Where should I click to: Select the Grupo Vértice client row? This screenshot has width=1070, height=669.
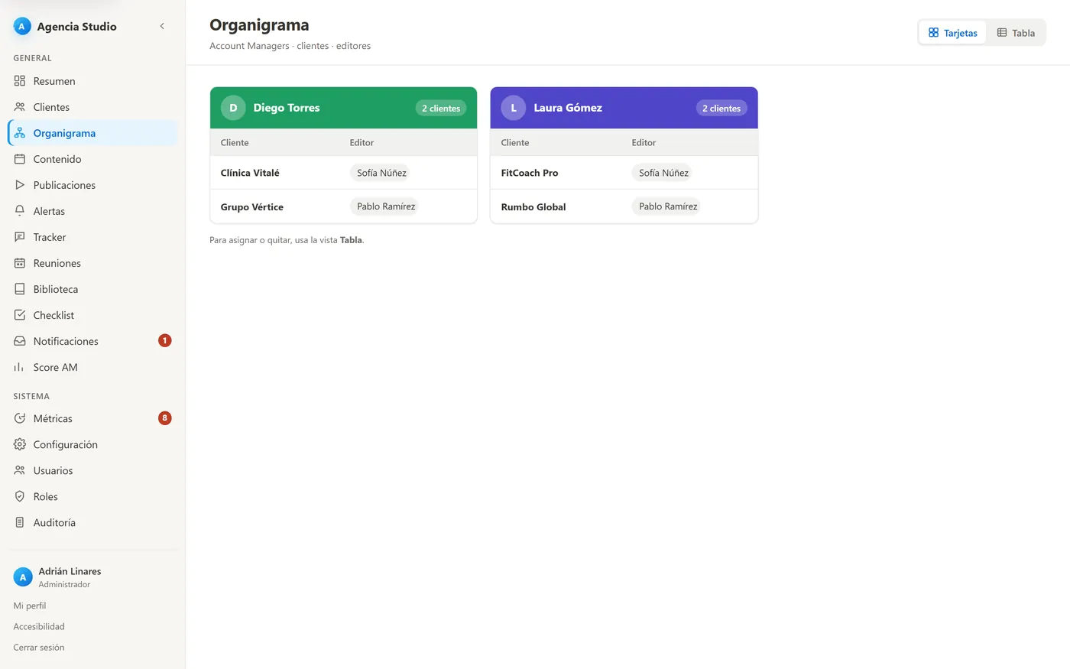[344, 206]
